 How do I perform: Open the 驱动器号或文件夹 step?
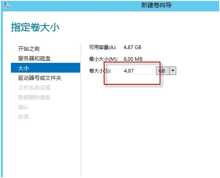pyautogui.click(x=40, y=78)
